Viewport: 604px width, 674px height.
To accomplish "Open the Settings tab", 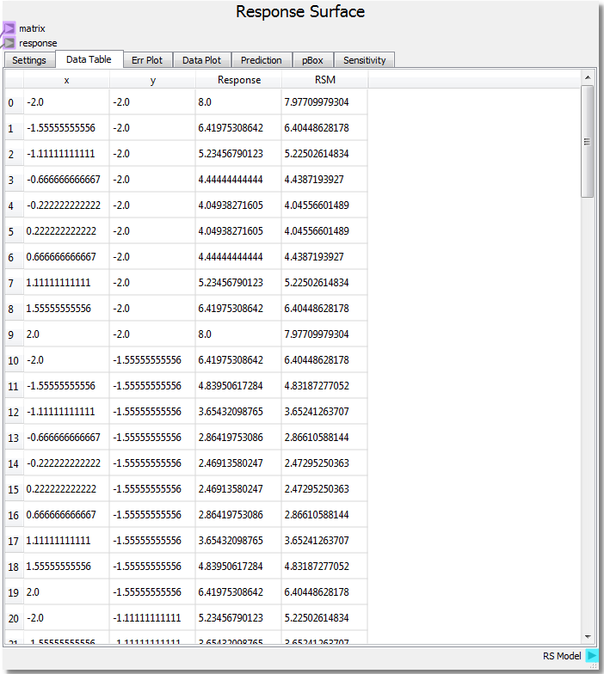I will [29, 60].
